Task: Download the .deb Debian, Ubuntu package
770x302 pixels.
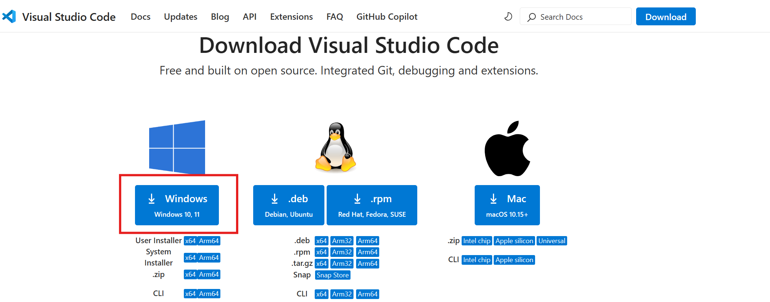Action: [289, 205]
